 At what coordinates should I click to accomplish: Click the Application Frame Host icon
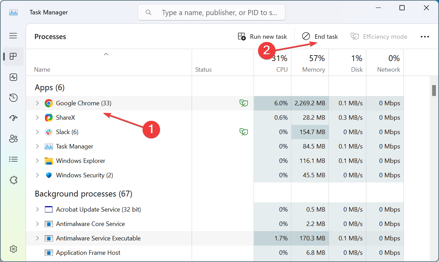(x=49, y=253)
